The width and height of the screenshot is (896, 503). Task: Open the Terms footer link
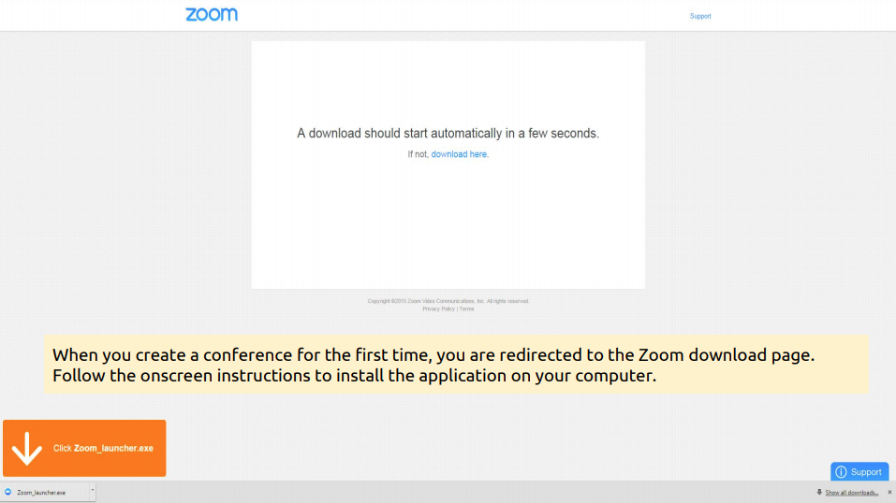tap(467, 309)
